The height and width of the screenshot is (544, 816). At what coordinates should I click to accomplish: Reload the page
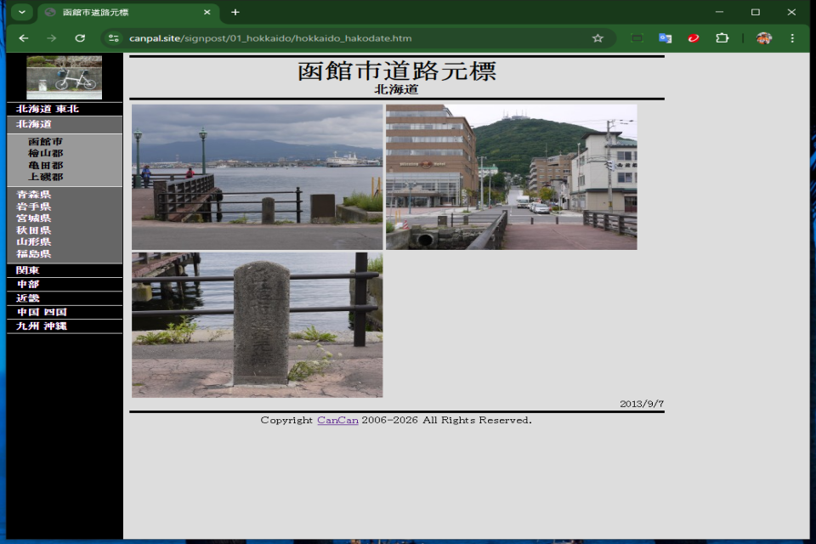(x=80, y=38)
